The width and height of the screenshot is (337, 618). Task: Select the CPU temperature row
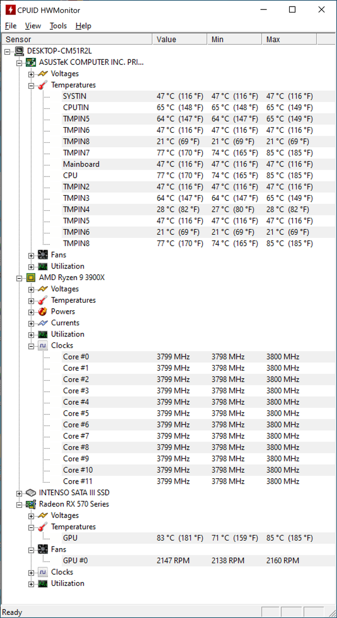(198, 175)
